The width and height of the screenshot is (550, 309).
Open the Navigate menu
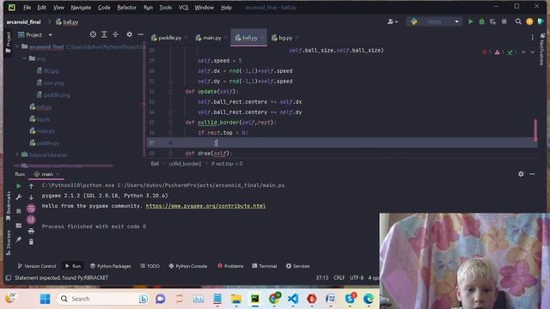(81, 8)
